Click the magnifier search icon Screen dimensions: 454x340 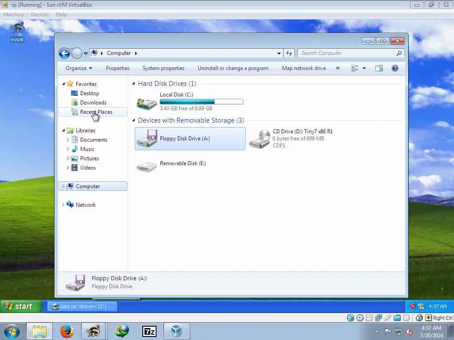pyautogui.click(x=399, y=53)
